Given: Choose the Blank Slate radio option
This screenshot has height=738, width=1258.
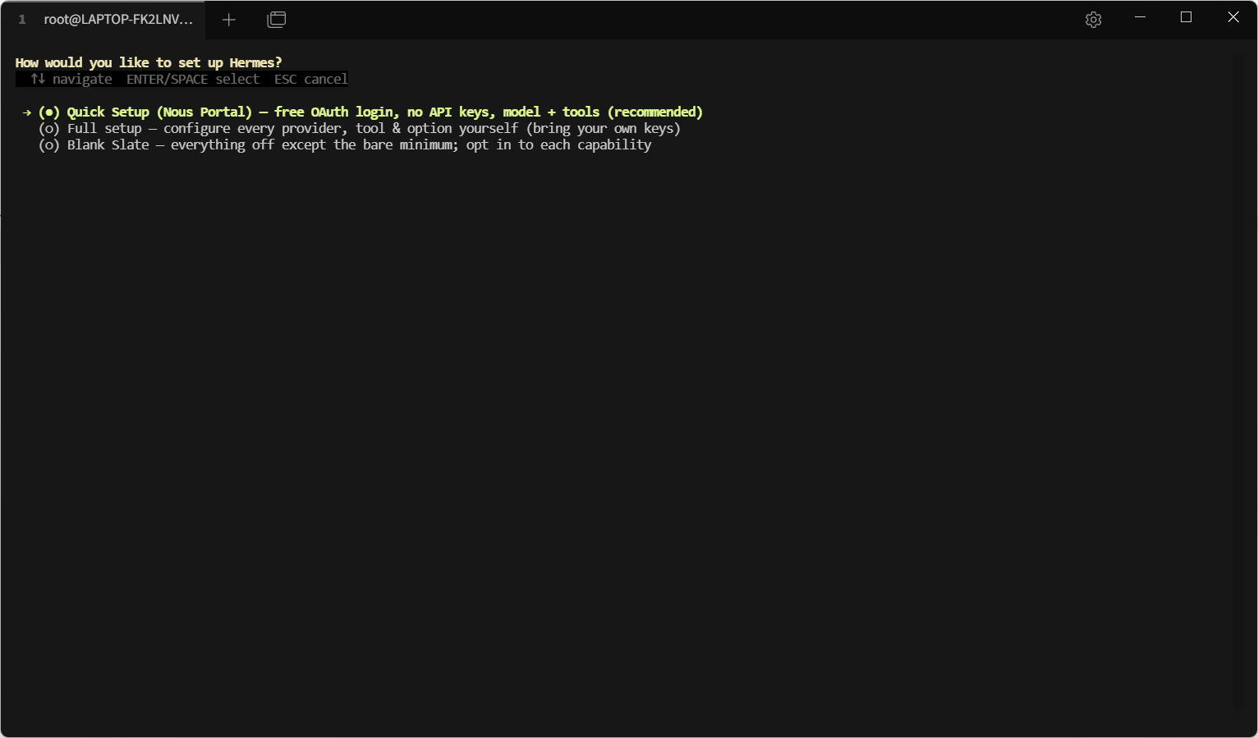Looking at the screenshot, I should [345, 145].
